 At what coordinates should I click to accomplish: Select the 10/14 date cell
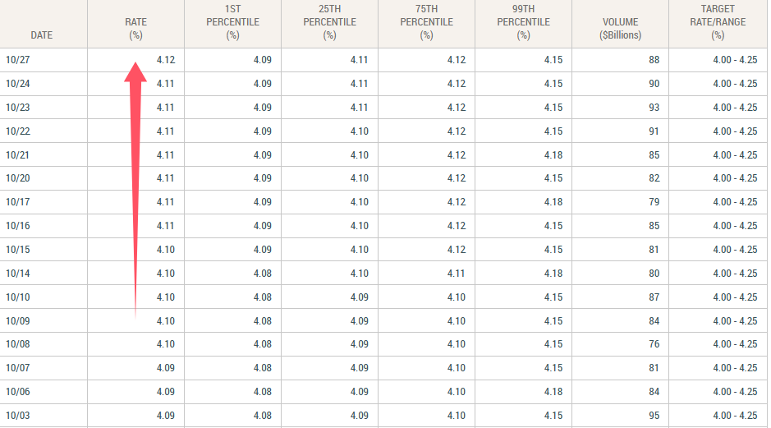tap(17, 274)
